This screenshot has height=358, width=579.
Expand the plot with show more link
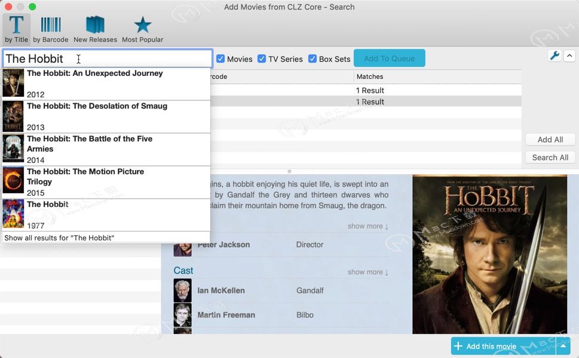point(368,226)
